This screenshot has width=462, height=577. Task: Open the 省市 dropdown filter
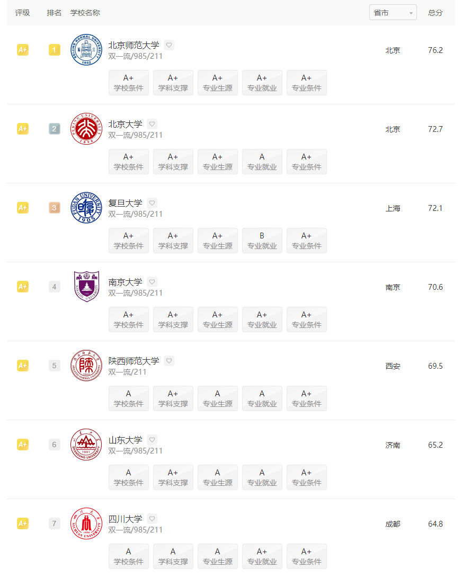coord(393,13)
